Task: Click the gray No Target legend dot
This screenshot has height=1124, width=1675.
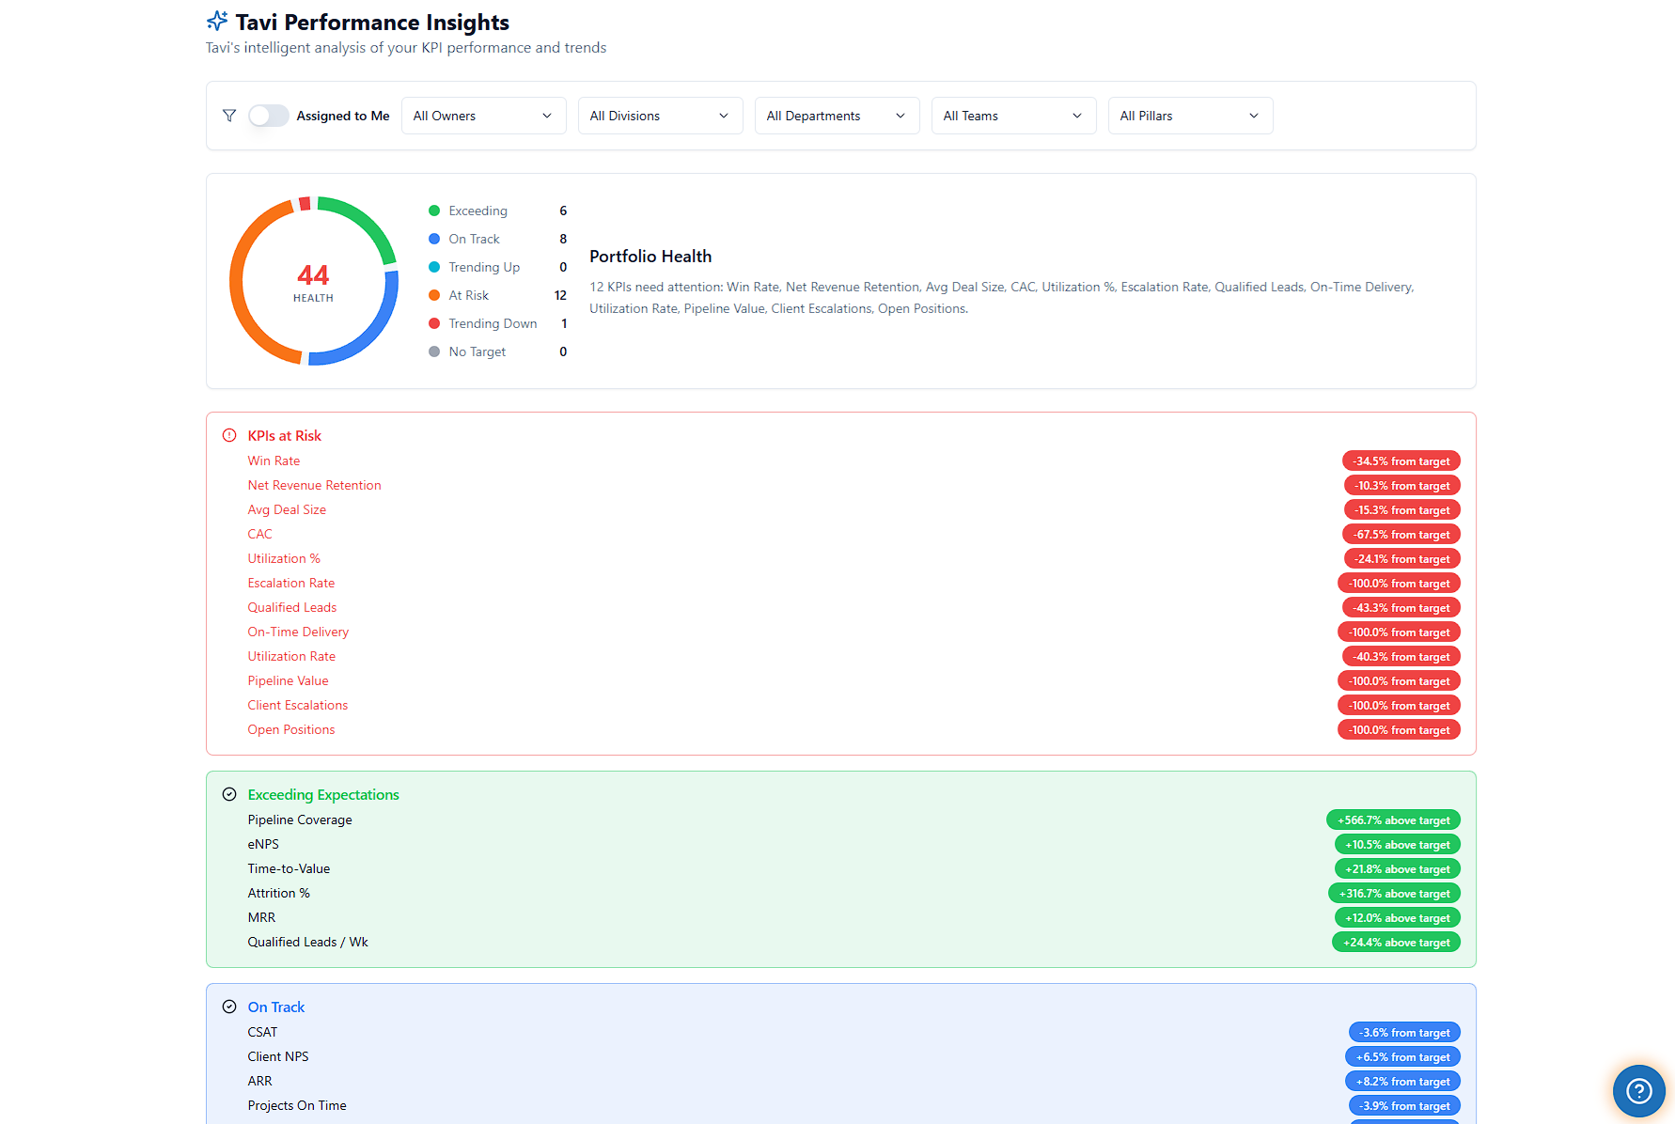Action: click(434, 351)
